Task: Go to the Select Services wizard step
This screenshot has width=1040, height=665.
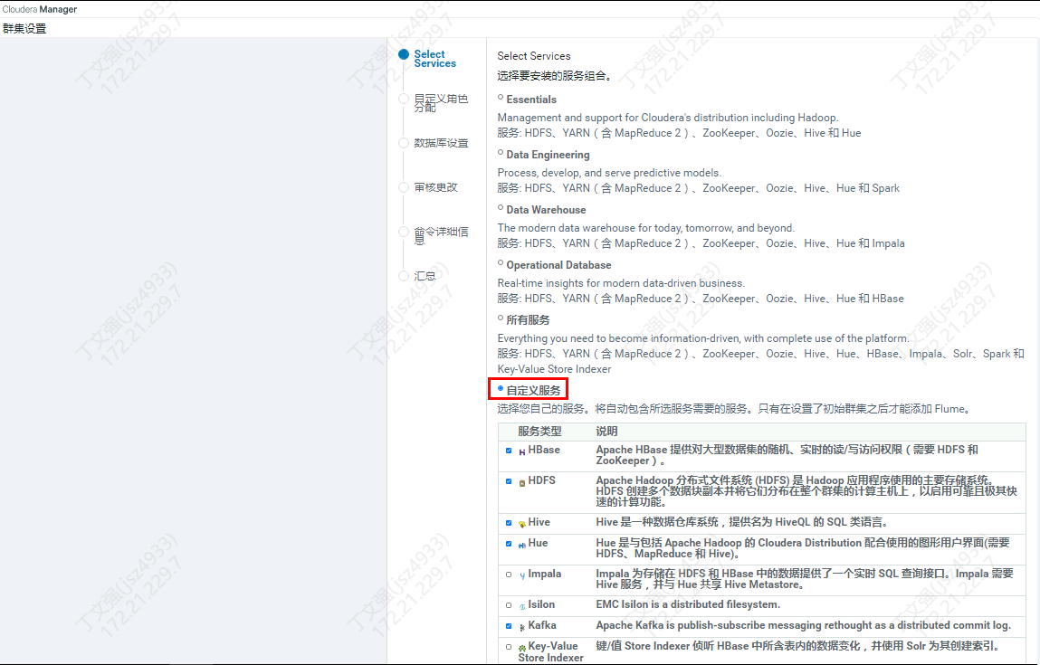Action: 434,59
